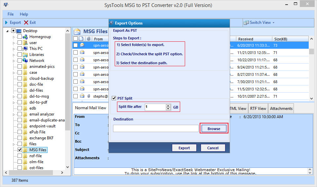Open the File menu

coord(11,14)
